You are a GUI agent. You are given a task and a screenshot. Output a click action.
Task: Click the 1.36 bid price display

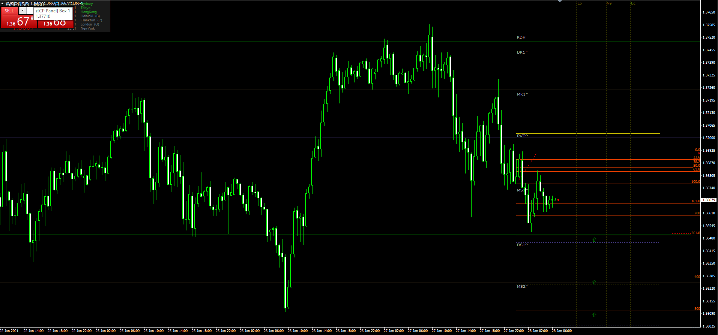point(19,22)
